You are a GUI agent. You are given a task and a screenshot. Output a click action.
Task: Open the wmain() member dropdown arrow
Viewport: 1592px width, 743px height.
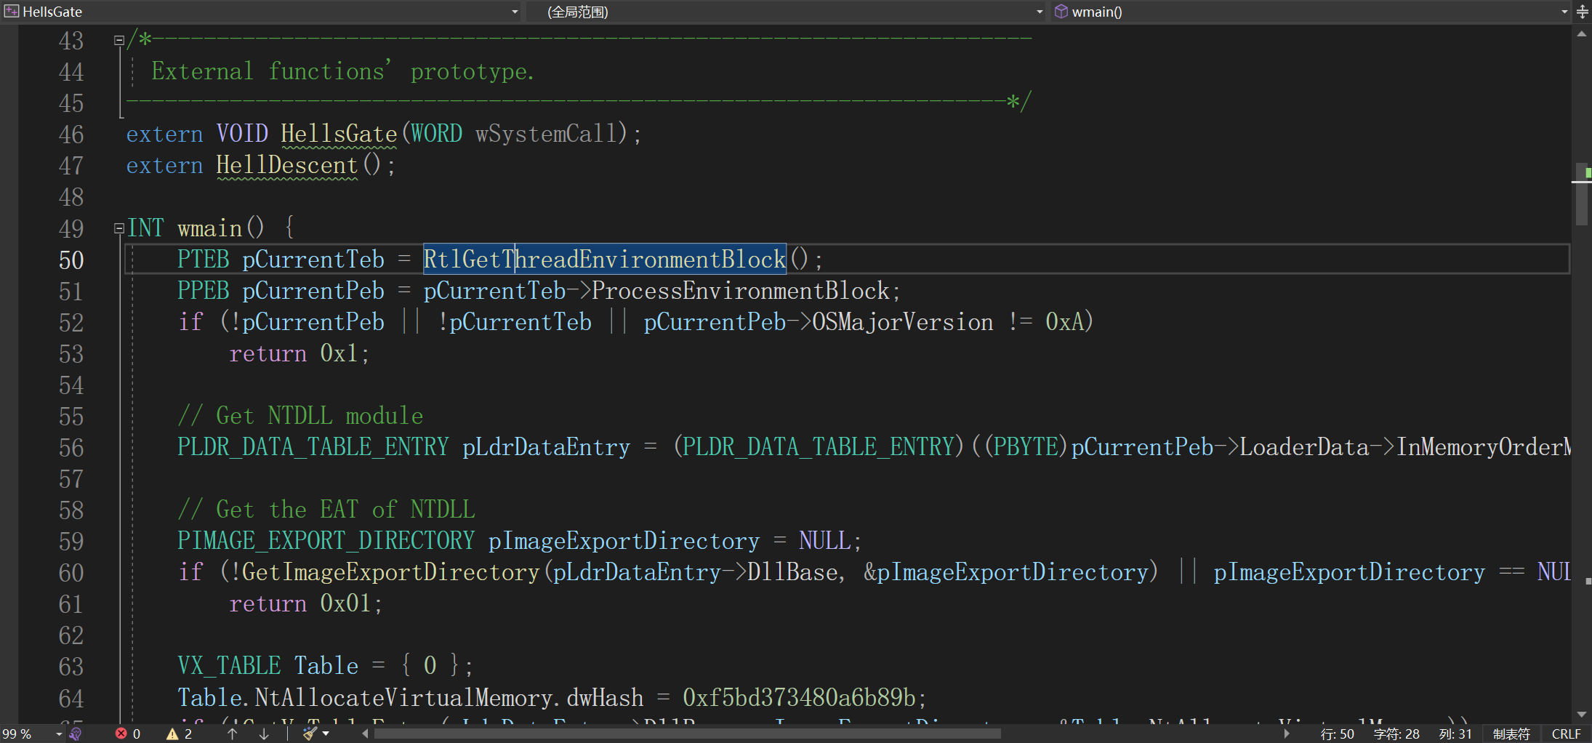pyautogui.click(x=1564, y=12)
